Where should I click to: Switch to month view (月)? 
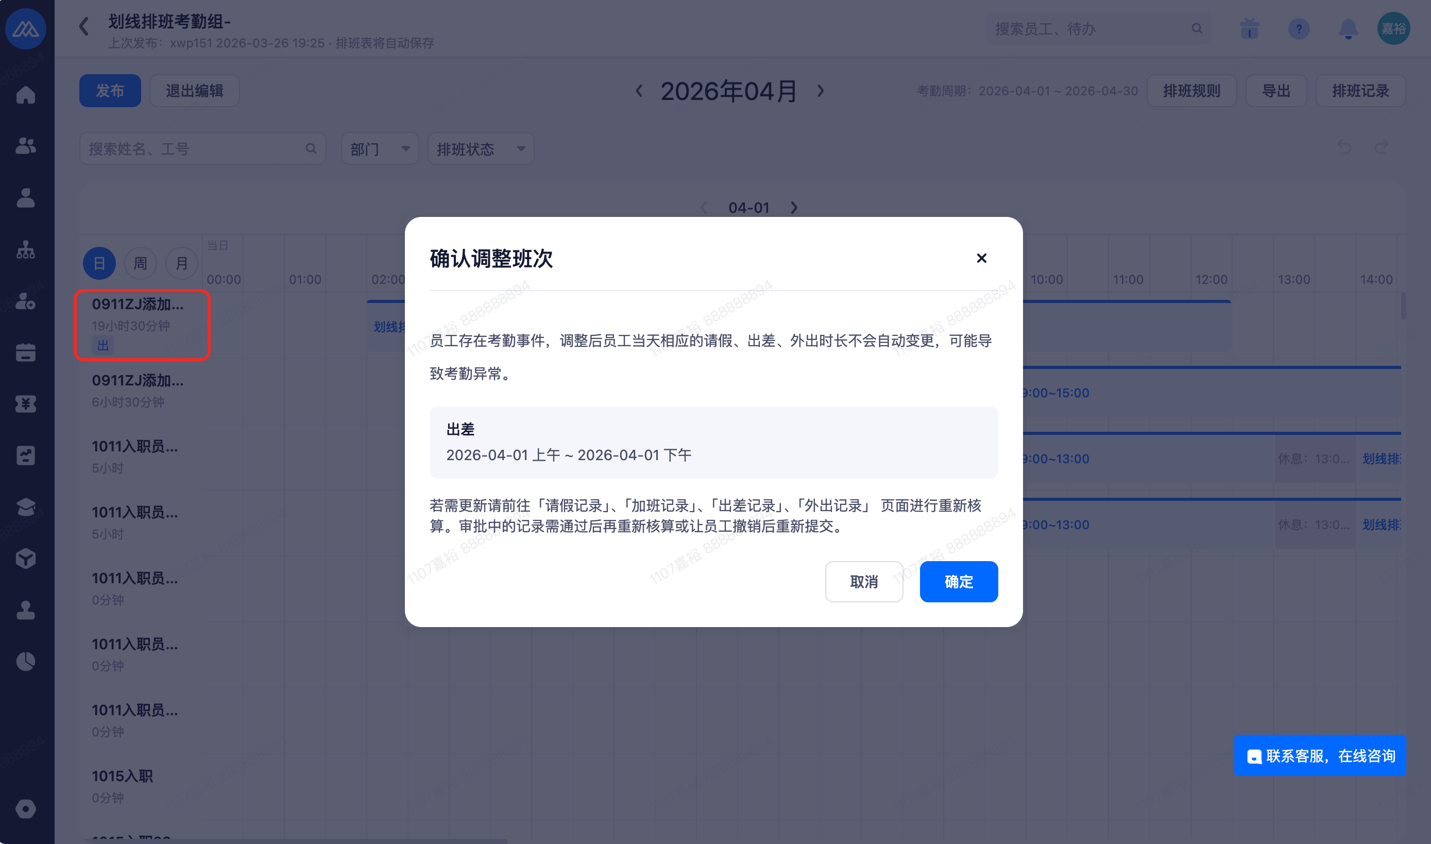181,263
